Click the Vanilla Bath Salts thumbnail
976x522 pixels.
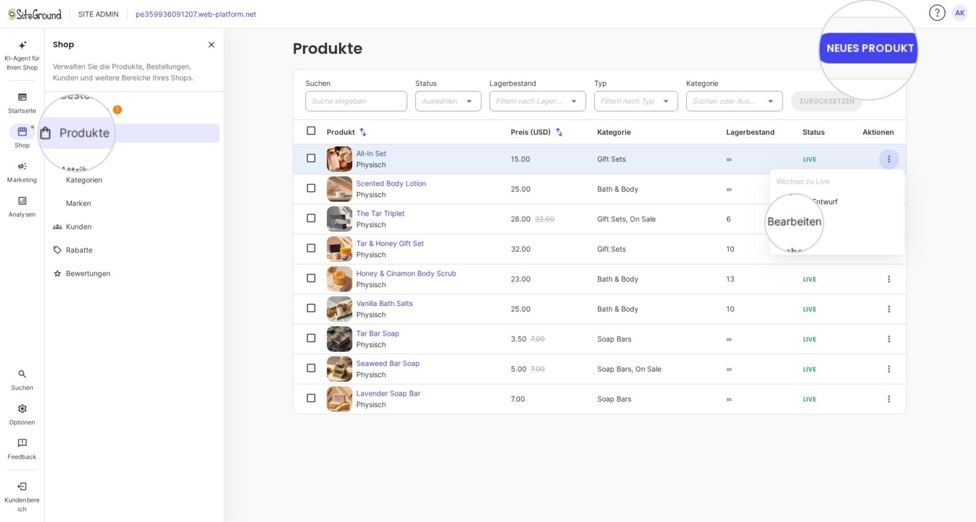(x=339, y=309)
